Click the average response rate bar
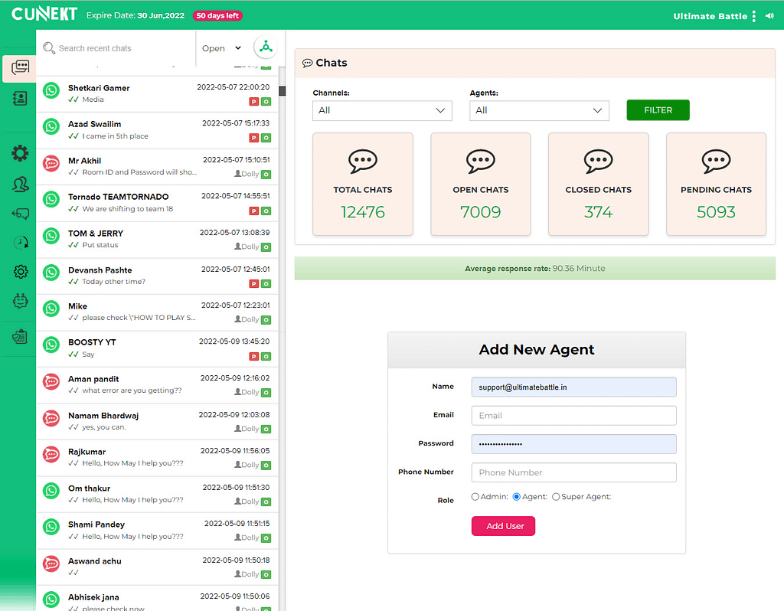The height and width of the screenshot is (611, 784). pos(535,268)
